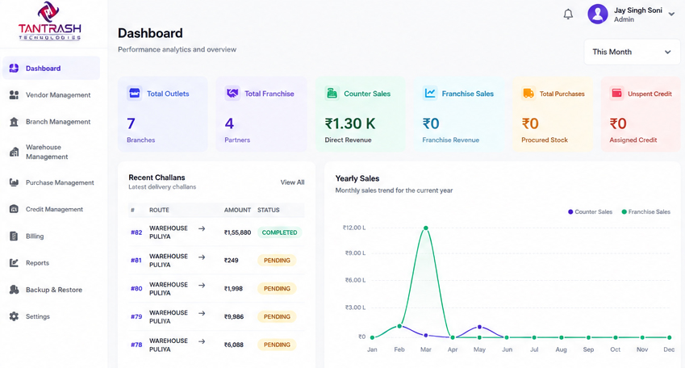The width and height of the screenshot is (685, 368).
Task: Toggle Franchise Sales legend series
Action: click(x=645, y=212)
